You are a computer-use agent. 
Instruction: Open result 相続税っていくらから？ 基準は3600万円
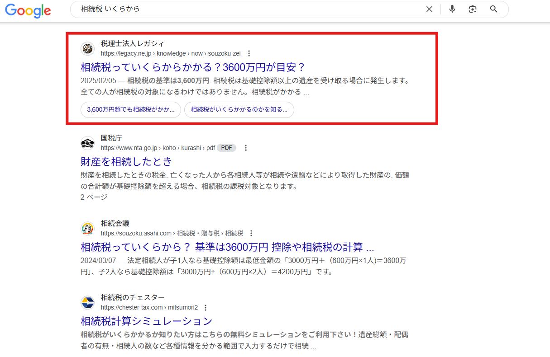click(x=227, y=247)
